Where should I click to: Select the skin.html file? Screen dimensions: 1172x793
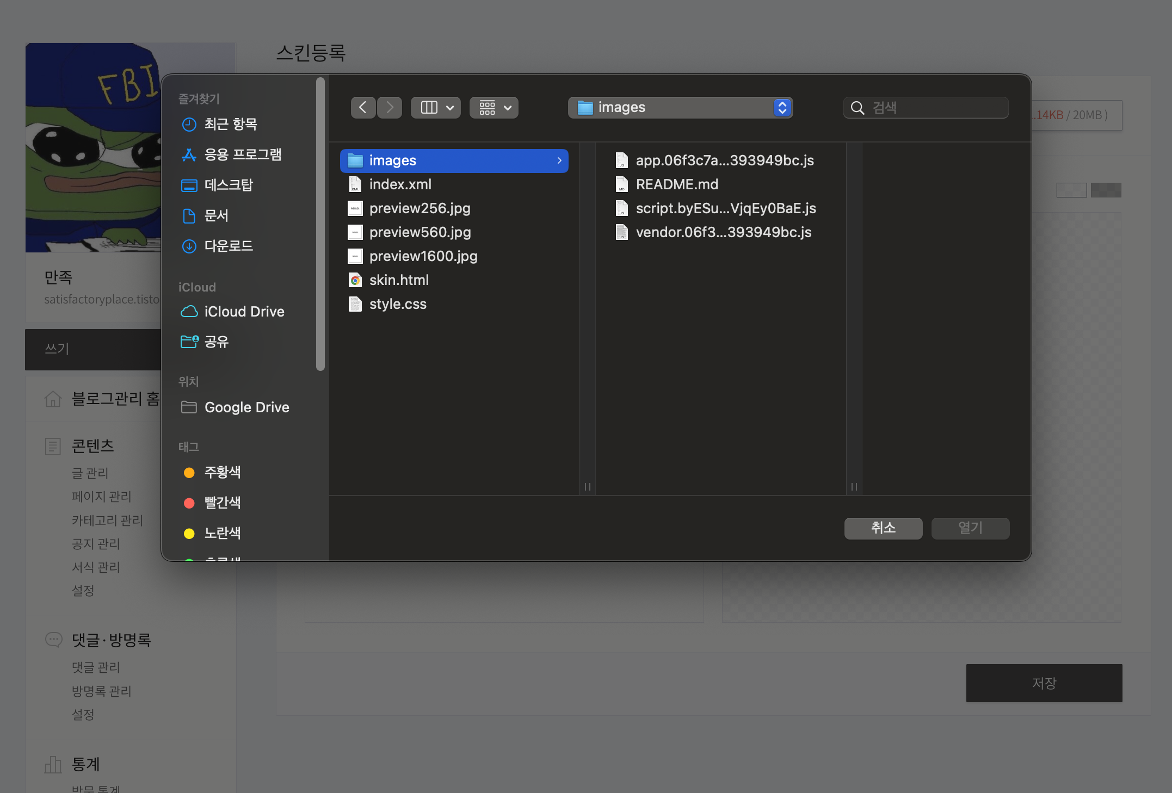click(399, 280)
